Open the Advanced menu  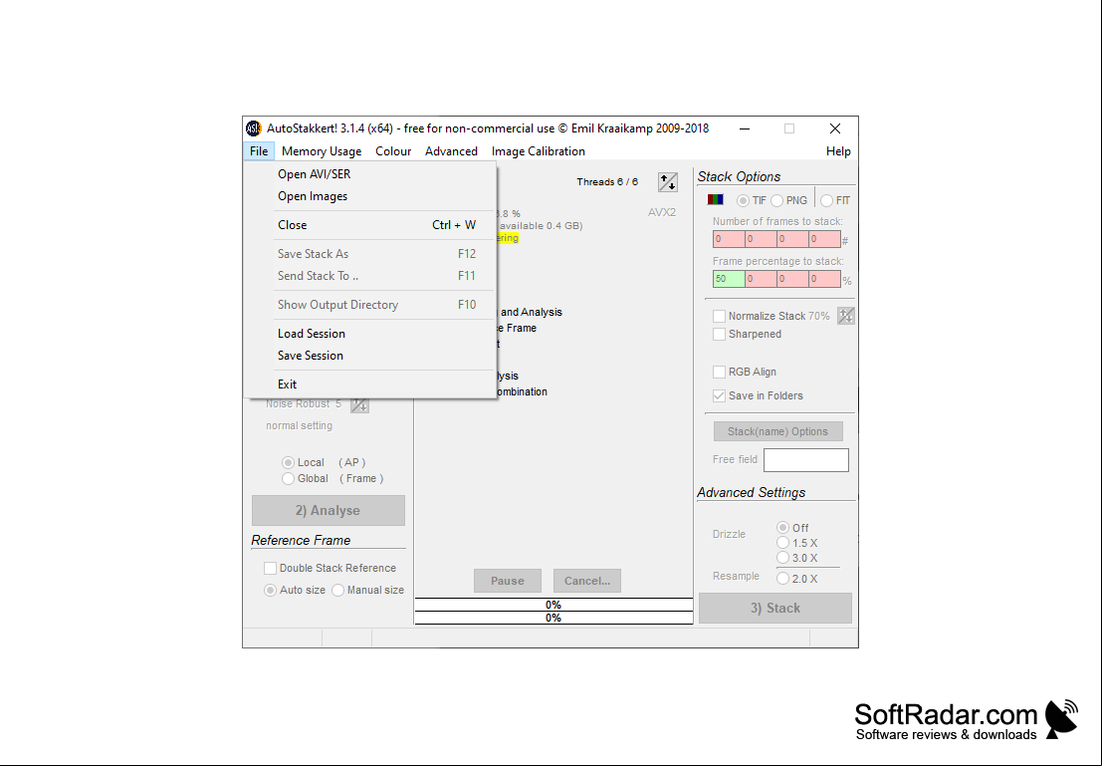451,151
